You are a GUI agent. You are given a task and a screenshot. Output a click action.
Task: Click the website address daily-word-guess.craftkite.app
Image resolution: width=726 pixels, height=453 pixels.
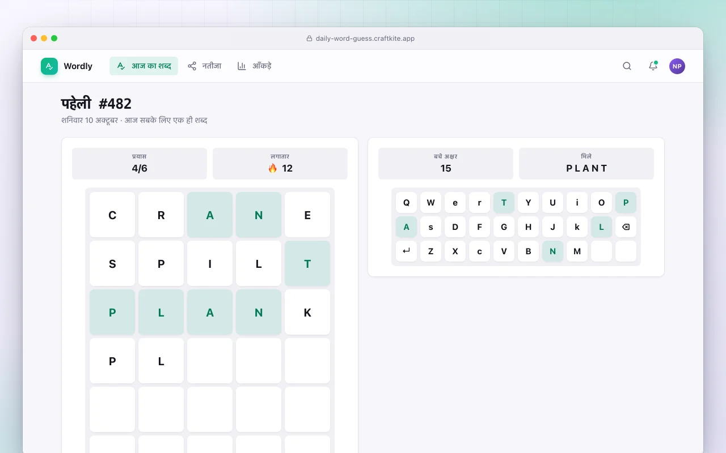(x=365, y=39)
